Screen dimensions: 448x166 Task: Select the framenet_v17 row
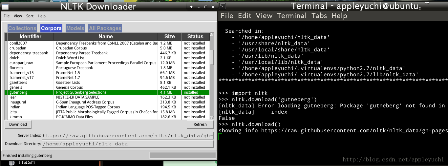[107, 78]
